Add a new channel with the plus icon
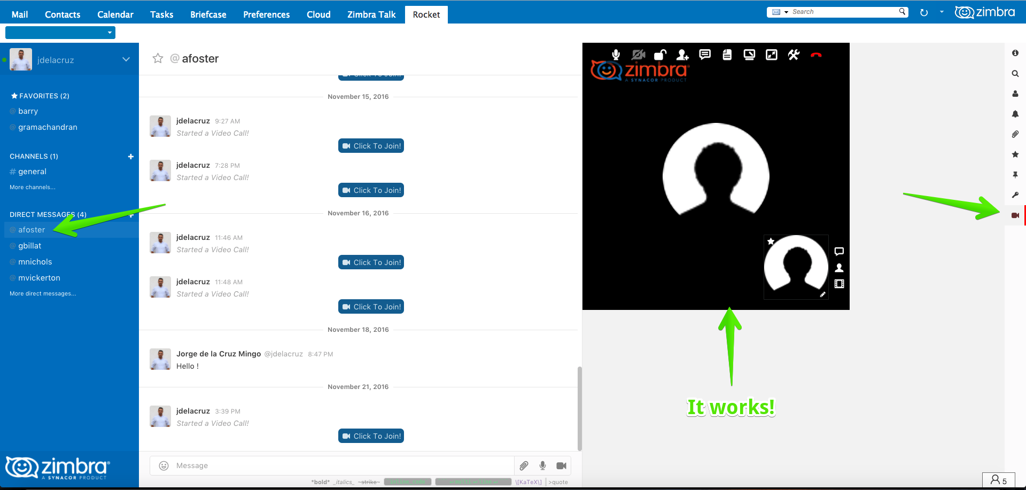The height and width of the screenshot is (490, 1026). (x=131, y=157)
